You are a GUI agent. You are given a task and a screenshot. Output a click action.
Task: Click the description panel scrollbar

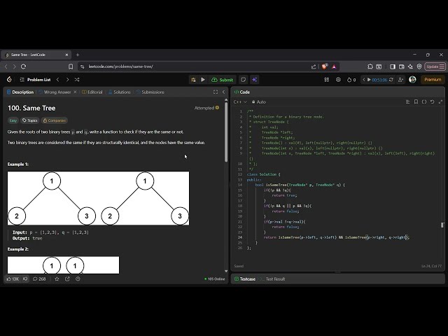click(x=226, y=132)
